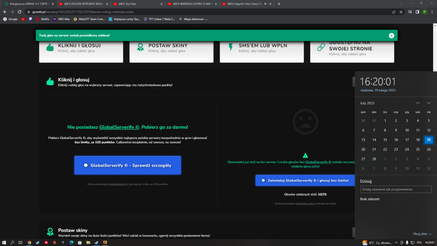Switch to Katujemy.eu ARENA 1v1 browser tab

click(28, 4)
